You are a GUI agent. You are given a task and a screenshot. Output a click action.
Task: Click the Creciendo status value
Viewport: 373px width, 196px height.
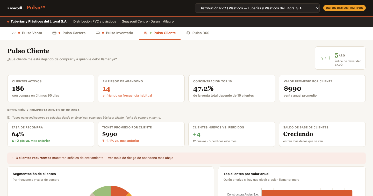(298, 134)
